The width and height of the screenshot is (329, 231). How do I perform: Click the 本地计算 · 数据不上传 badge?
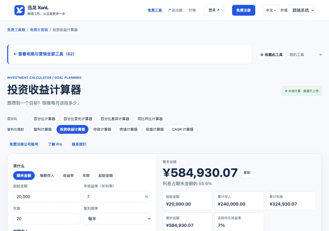pos(302,91)
